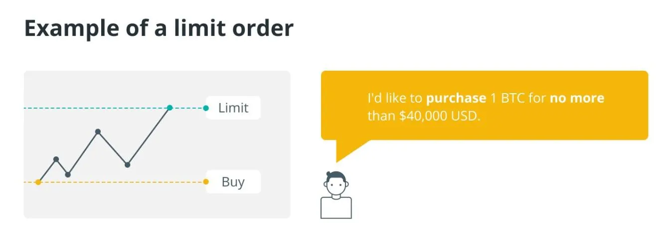
Task: Click the yellow dot beside the Buy label
Action: pos(206,182)
